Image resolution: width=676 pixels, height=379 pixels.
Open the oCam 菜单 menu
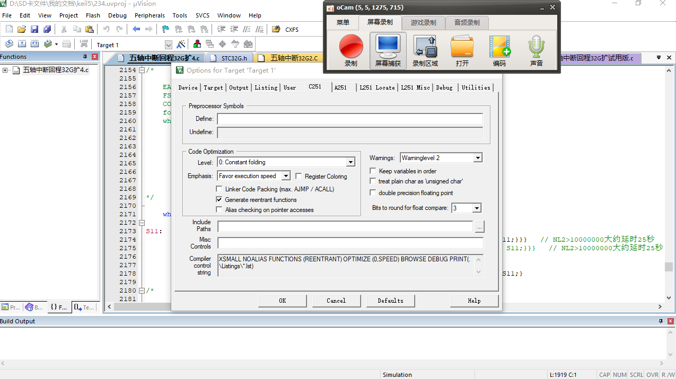click(343, 22)
